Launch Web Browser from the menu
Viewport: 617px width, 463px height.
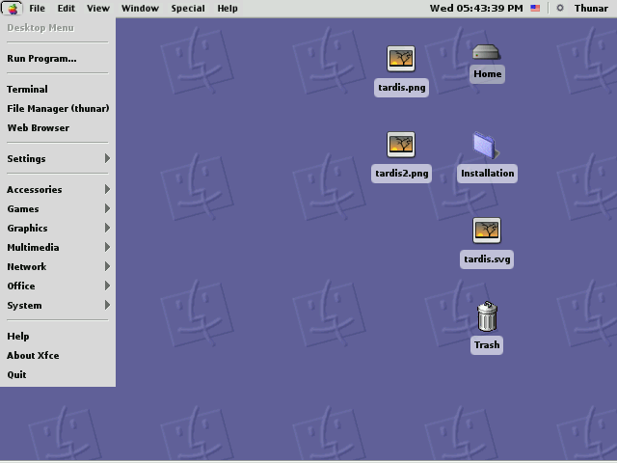[x=58, y=128]
